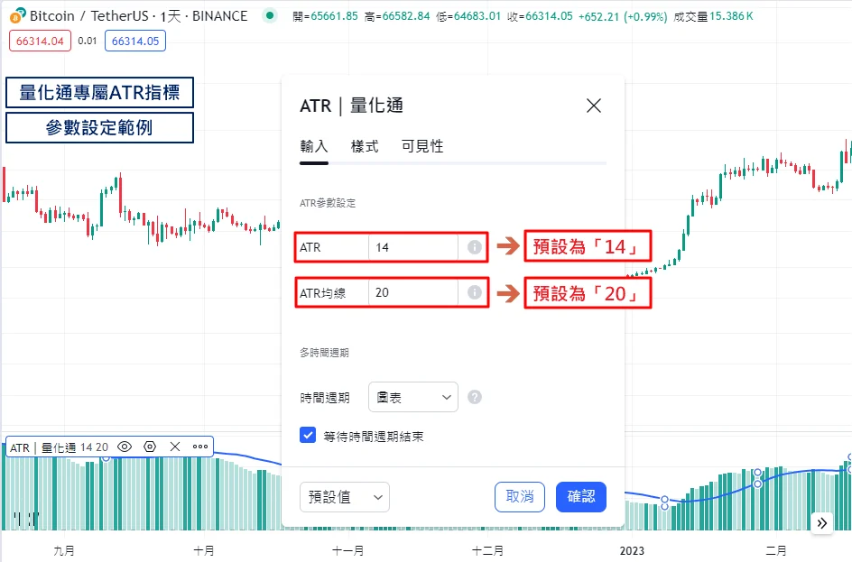Switch to the 可見性 tab
The image size is (852, 562).
coord(422,146)
